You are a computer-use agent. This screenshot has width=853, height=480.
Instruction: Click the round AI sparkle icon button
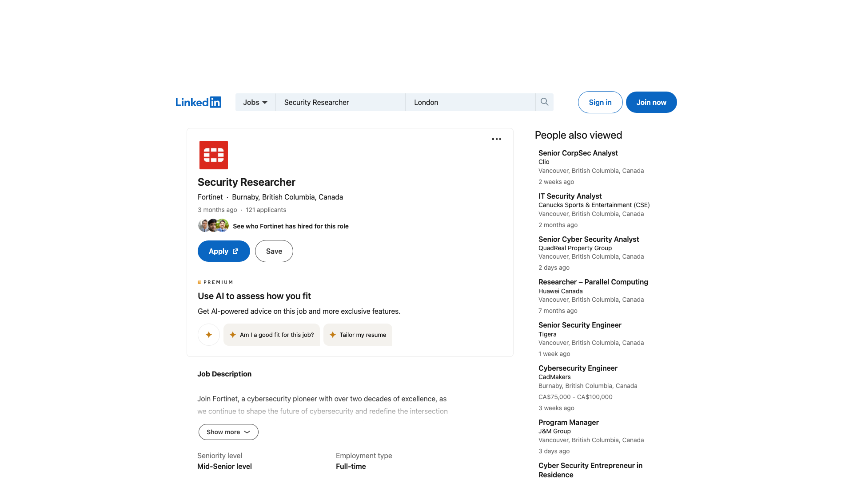coord(209,335)
